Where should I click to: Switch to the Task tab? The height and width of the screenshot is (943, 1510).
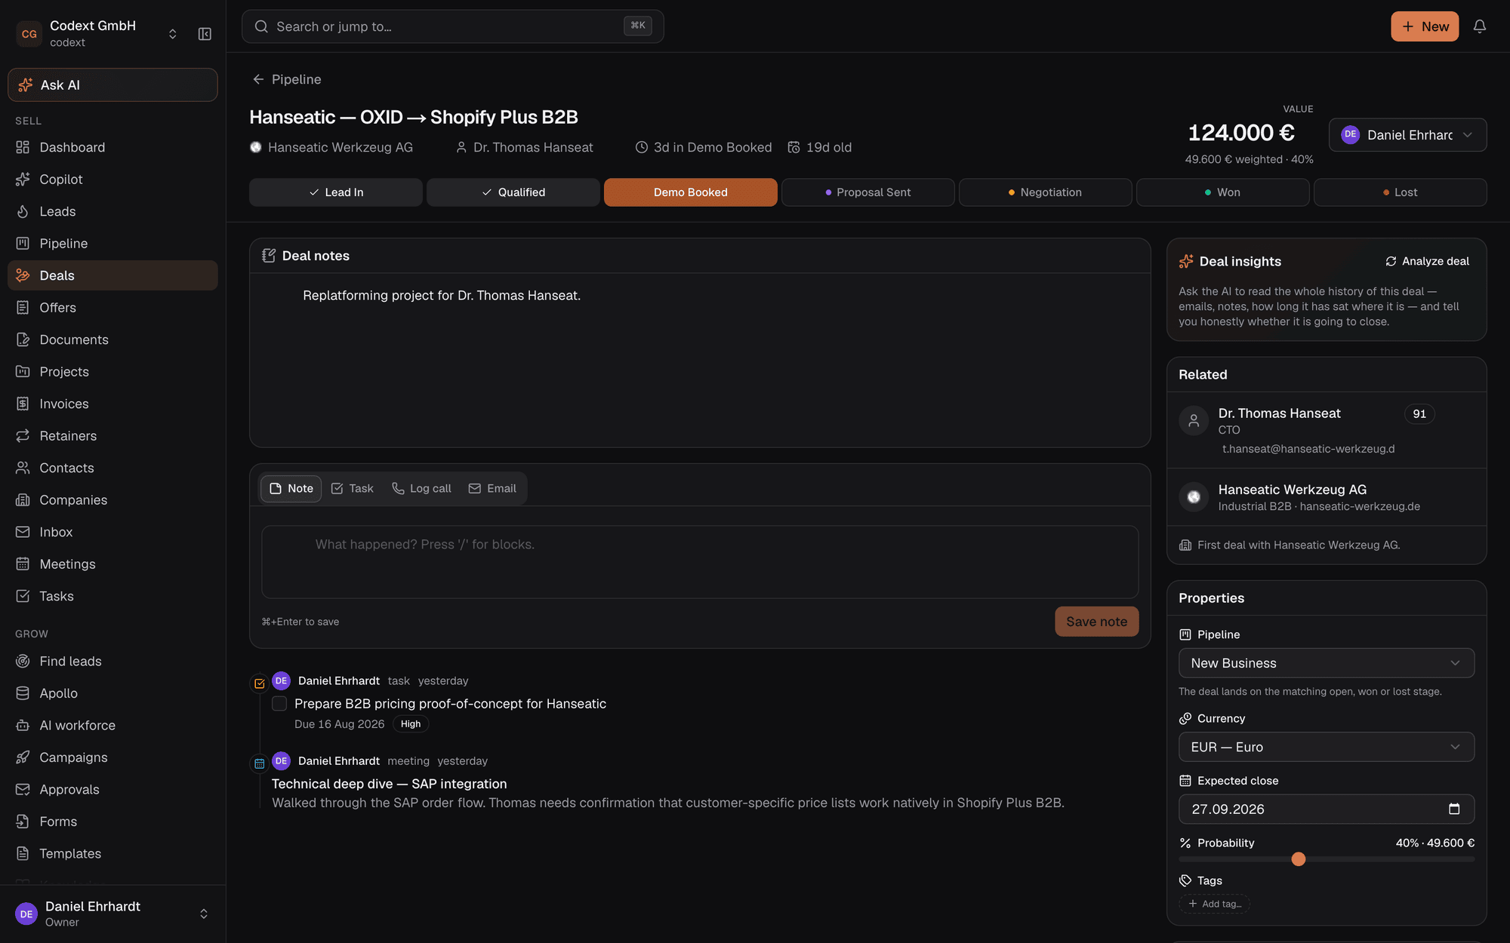[353, 489]
